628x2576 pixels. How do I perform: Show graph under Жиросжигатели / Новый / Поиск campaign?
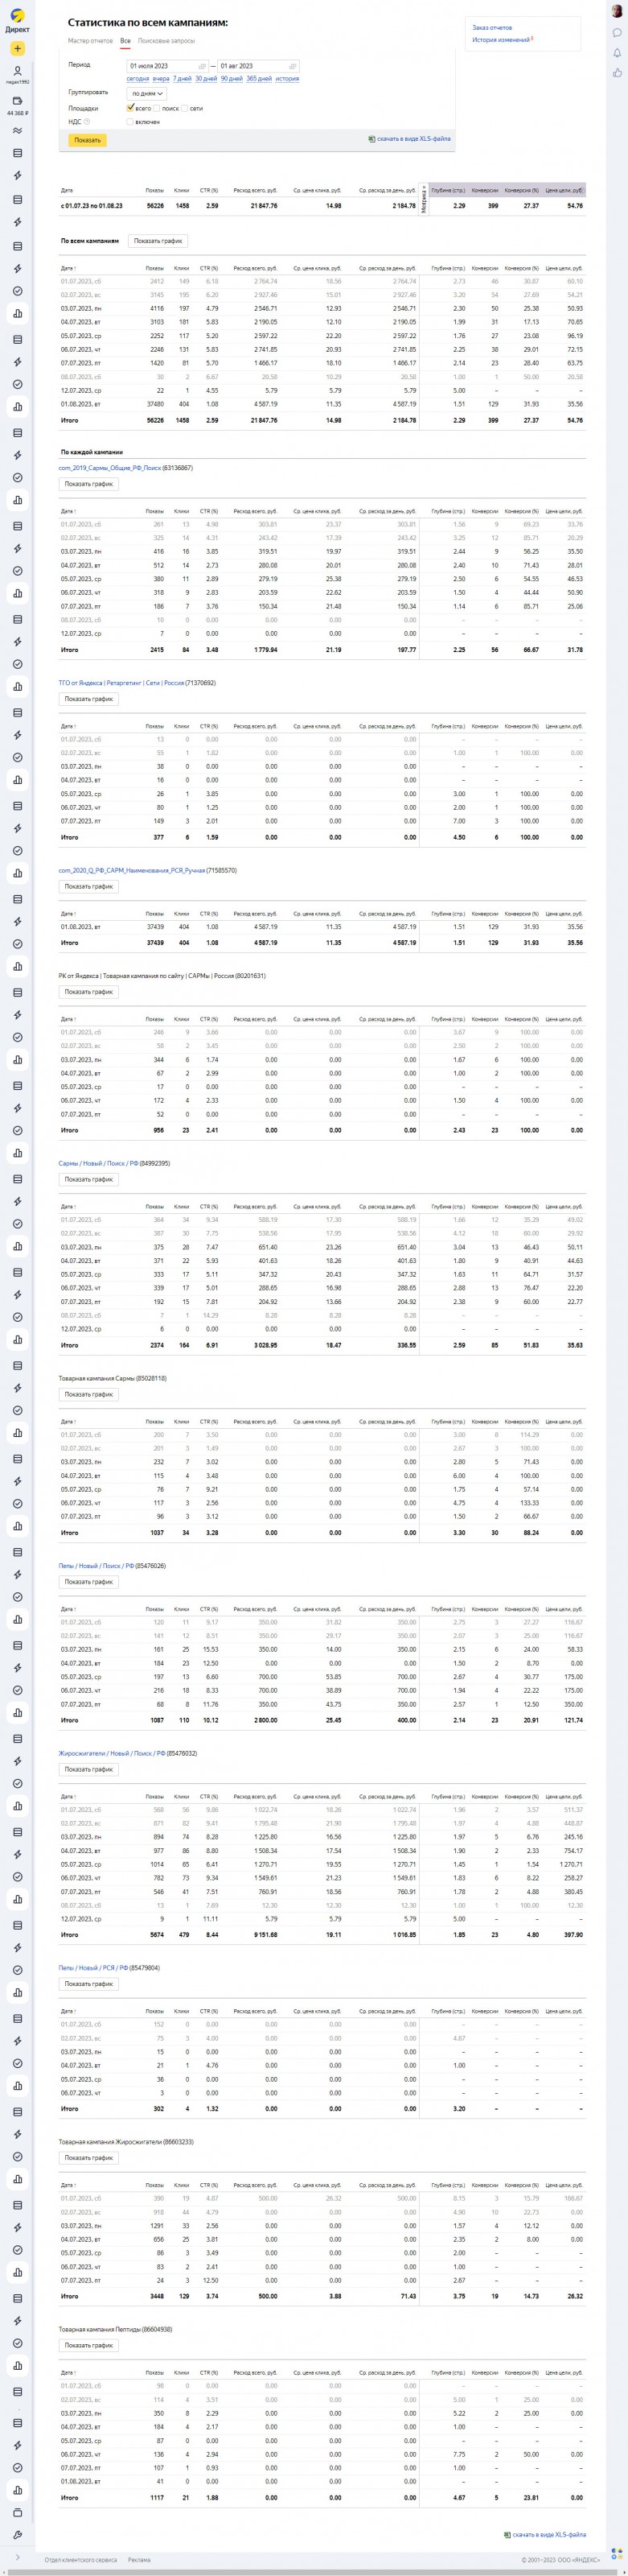coord(89,1769)
